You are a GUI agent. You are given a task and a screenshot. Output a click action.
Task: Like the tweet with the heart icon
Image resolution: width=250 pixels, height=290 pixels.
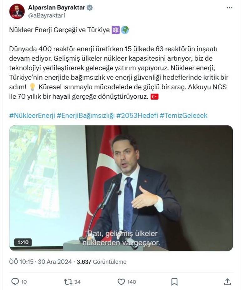[121, 282]
